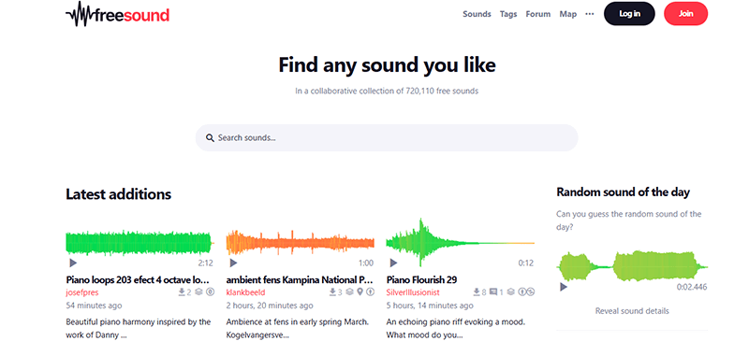Viewport: 749px width, 341px height.
Task: Play the random sound of the day
Action: [x=564, y=287]
